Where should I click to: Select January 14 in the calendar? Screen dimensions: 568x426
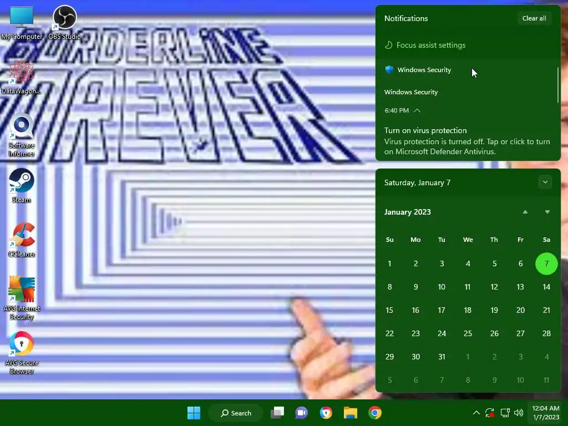546,287
